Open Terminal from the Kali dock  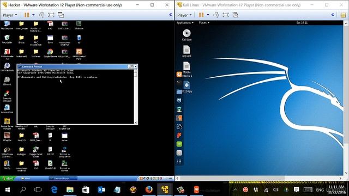pos(179,83)
